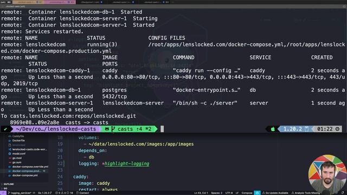Click the terminal prompt cursor block
347x195 pixels.
click(x=162, y=129)
